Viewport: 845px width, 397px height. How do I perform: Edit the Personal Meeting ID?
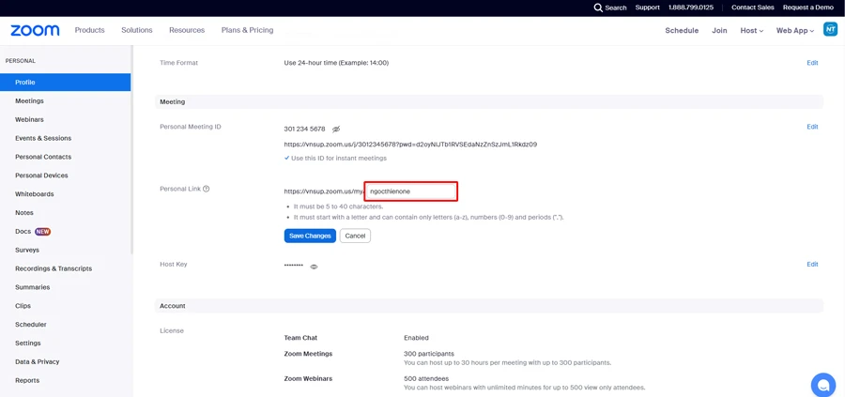(812, 127)
